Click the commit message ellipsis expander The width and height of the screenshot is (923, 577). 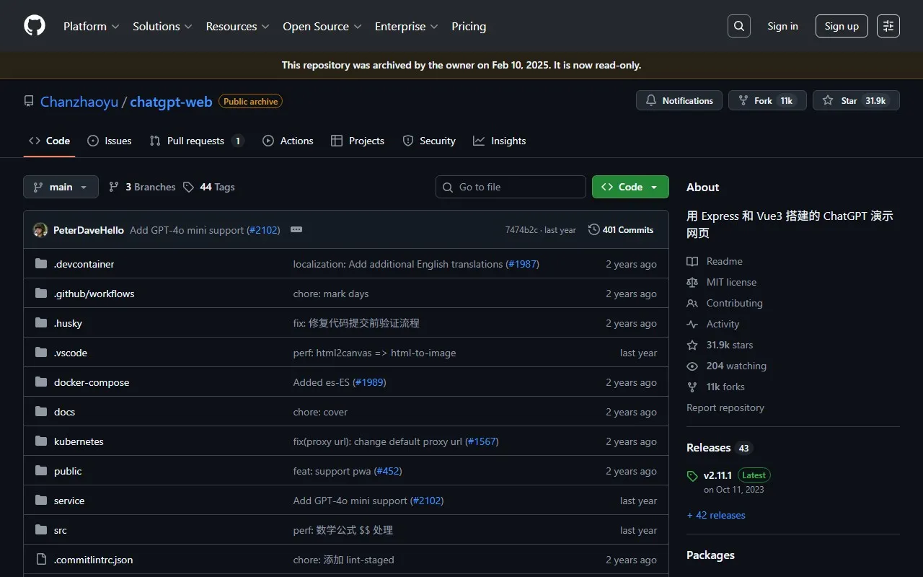[x=296, y=229]
